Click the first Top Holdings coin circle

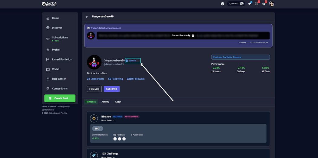point(115,139)
